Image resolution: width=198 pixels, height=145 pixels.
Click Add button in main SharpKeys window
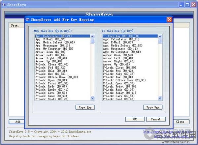[17, 122]
